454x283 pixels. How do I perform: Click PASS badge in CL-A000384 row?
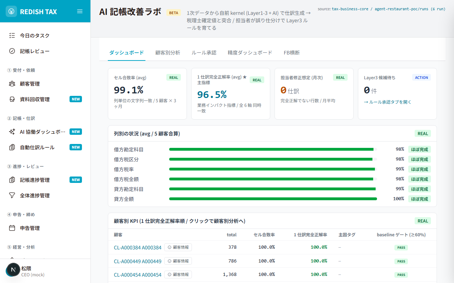(x=401, y=248)
